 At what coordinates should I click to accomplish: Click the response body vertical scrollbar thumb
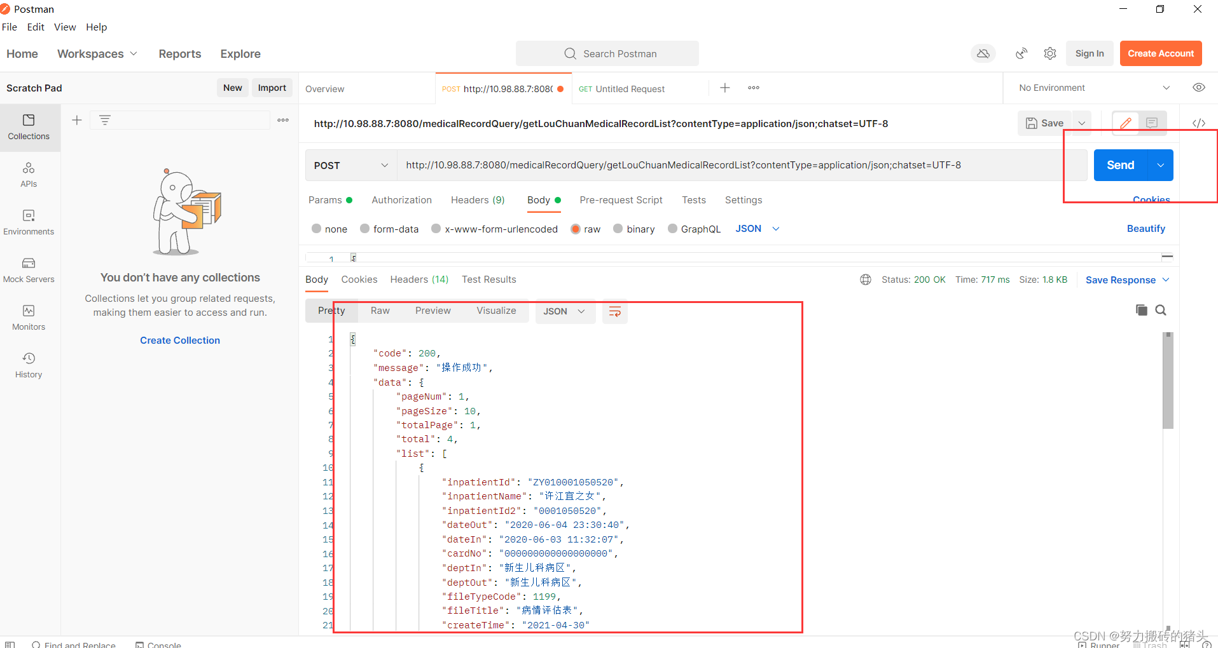1168,381
